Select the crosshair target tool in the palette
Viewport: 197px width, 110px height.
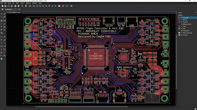5,14
